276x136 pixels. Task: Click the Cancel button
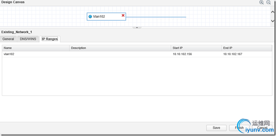tap(262, 128)
